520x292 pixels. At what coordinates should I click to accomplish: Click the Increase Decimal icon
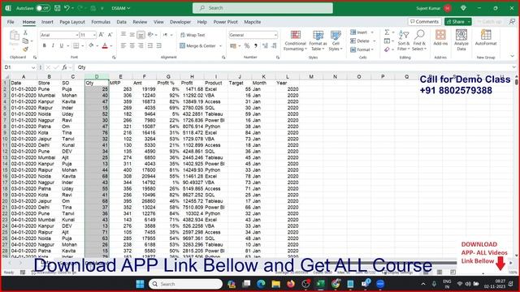pos(265,45)
